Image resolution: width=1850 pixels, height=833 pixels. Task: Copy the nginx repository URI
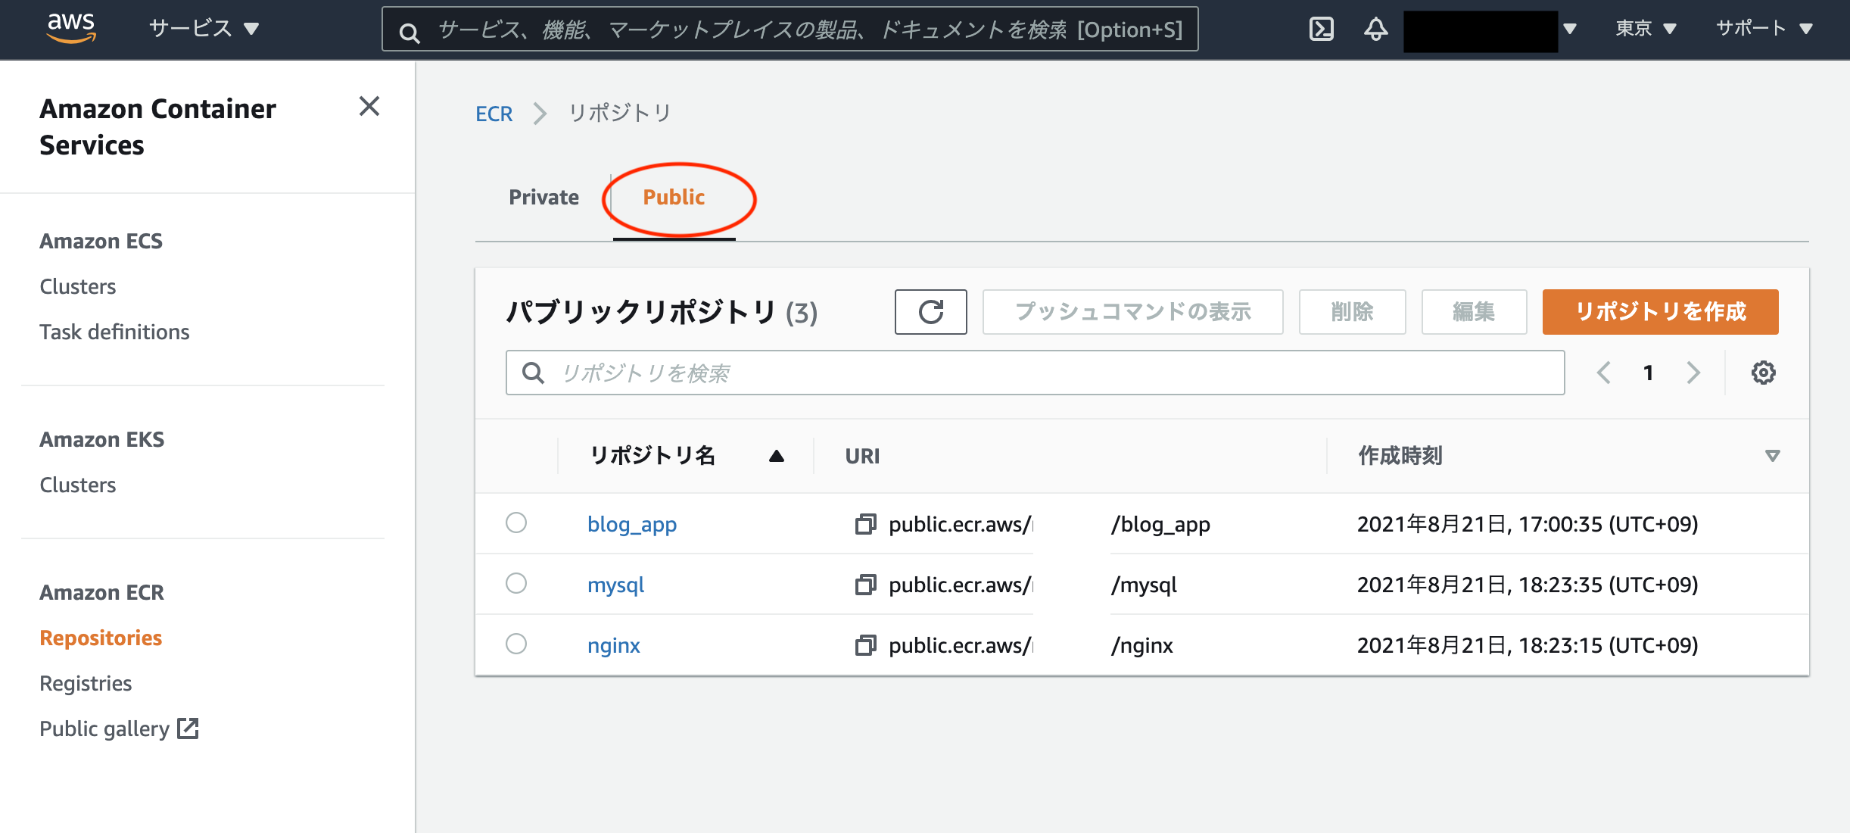(x=865, y=645)
